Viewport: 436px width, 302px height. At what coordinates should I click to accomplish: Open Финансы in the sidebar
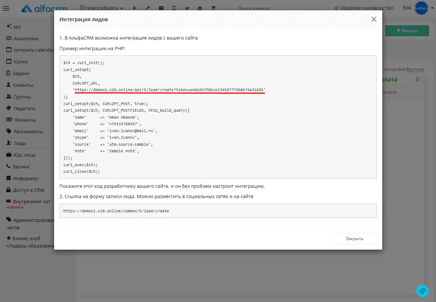[x=21, y=120]
